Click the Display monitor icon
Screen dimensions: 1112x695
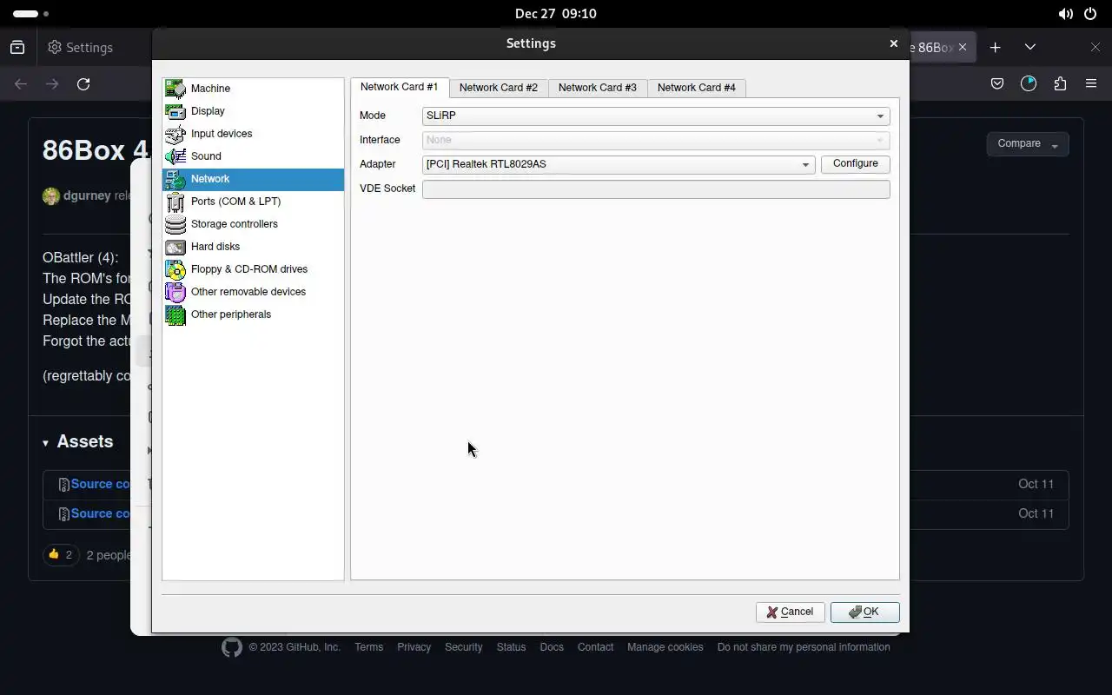point(175,111)
